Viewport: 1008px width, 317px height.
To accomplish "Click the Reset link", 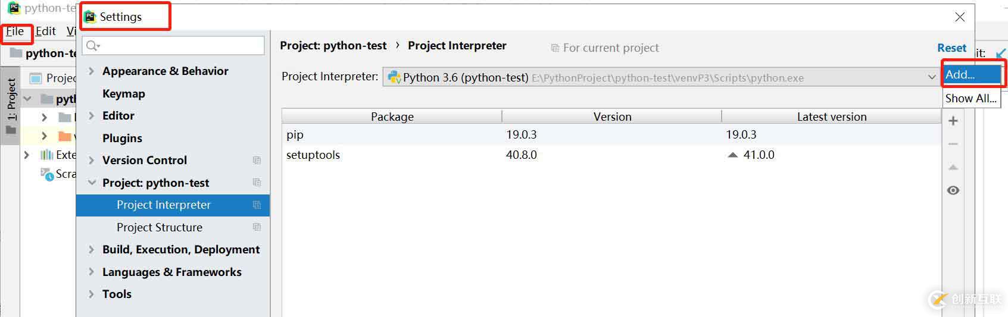I will (x=951, y=48).
